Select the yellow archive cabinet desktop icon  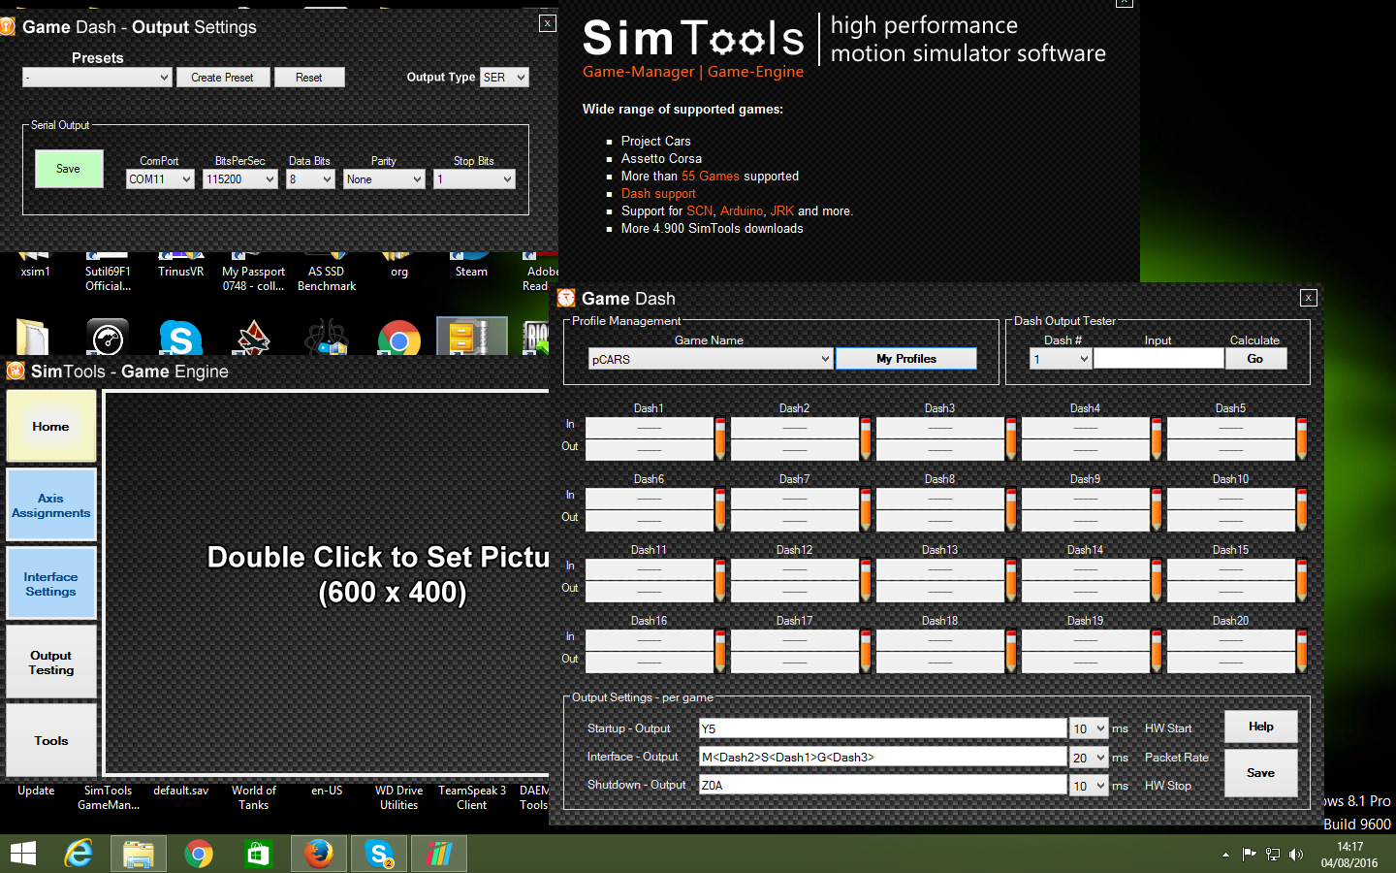pos(472,337)
